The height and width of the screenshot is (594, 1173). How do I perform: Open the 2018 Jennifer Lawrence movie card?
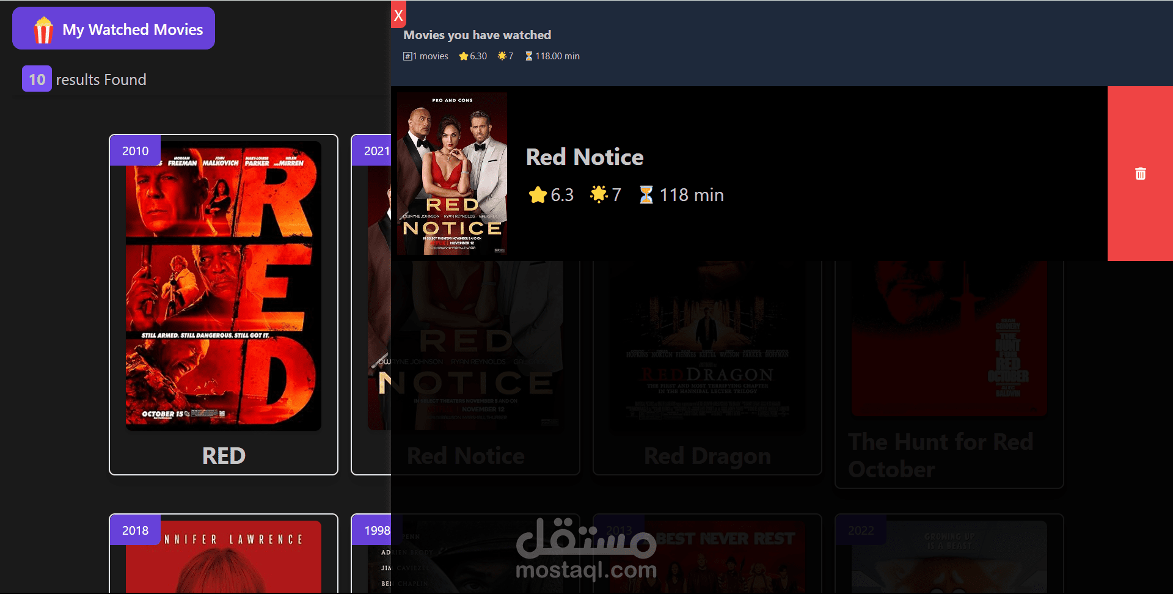(224, 554)
